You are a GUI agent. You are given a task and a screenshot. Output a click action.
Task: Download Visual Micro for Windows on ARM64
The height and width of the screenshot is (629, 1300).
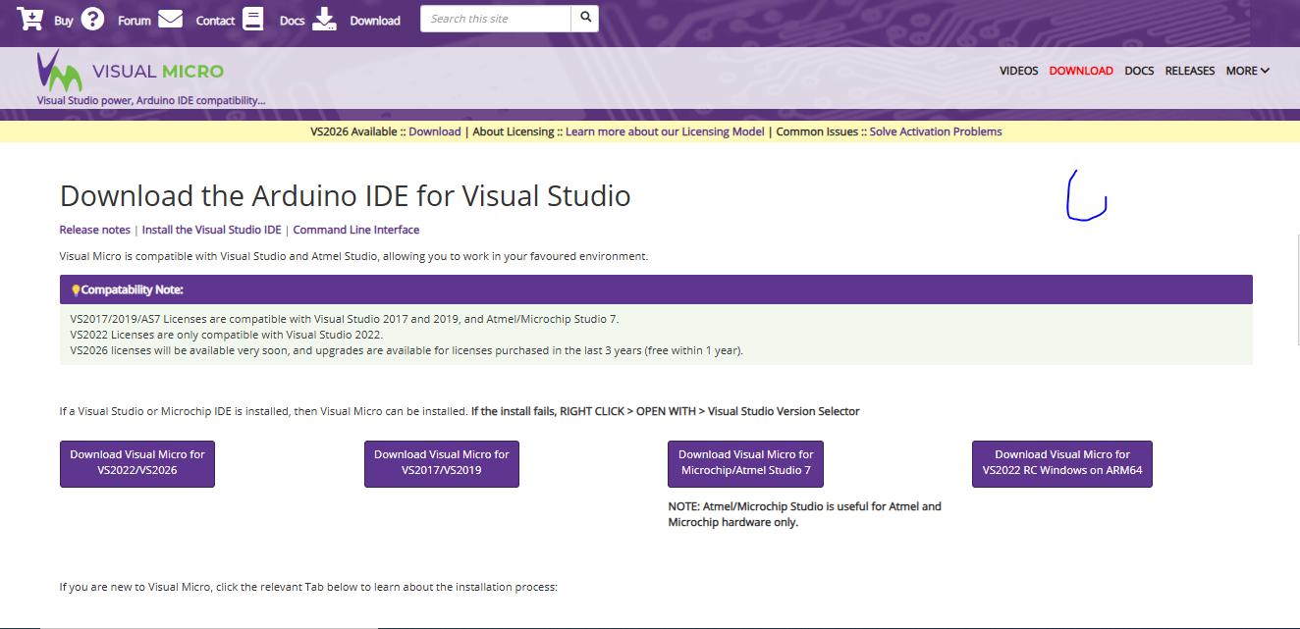pyautogui.click(x=1061, y=463)
